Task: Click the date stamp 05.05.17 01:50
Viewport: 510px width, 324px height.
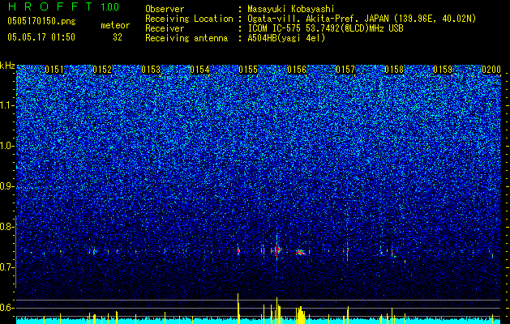Action: pos(41,37)
